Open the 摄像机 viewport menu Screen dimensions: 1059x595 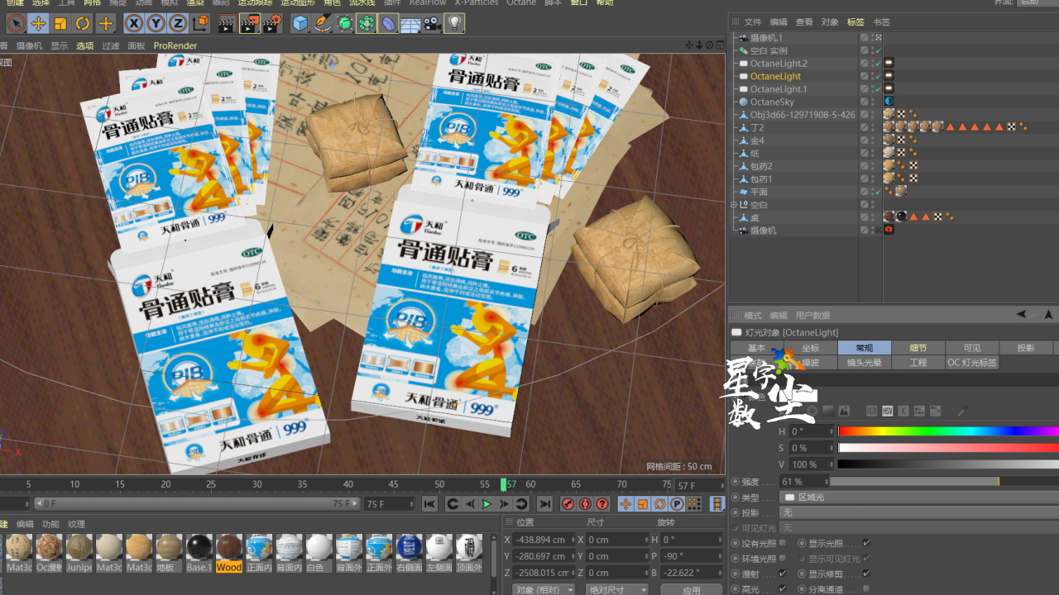point(29,46)
